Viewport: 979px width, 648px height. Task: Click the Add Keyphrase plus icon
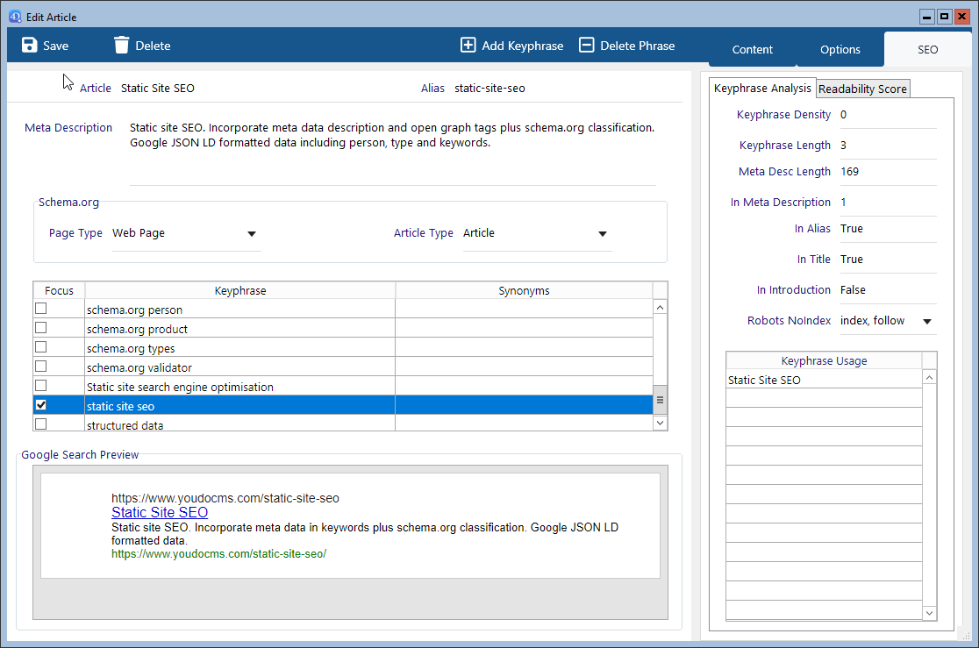tap(468, 46)
